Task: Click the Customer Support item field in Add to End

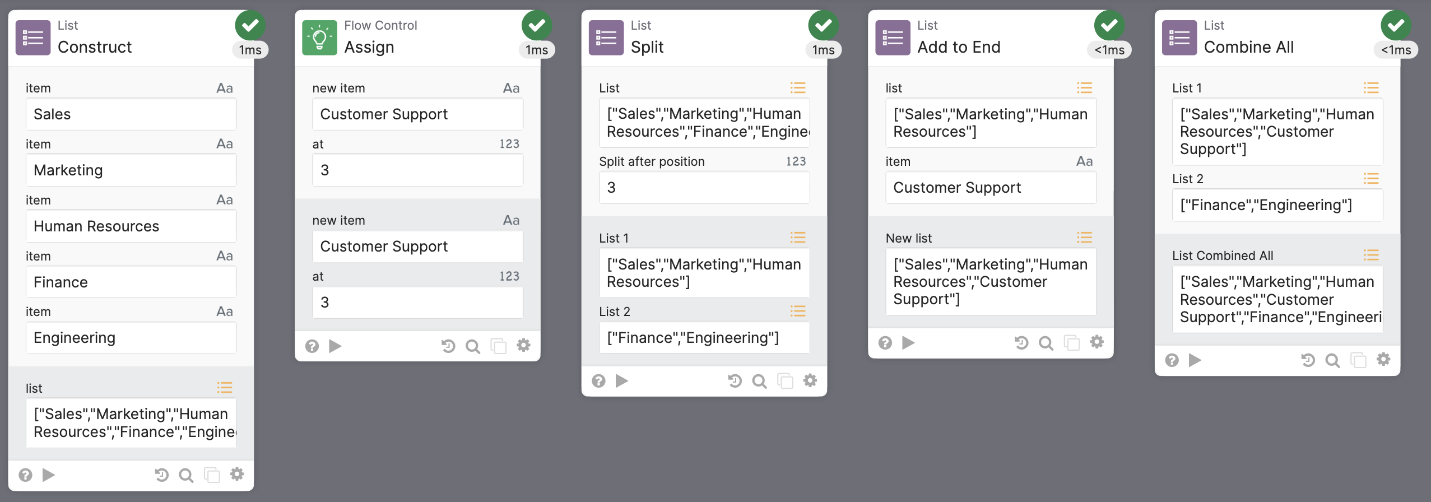Action: [990, 188]
